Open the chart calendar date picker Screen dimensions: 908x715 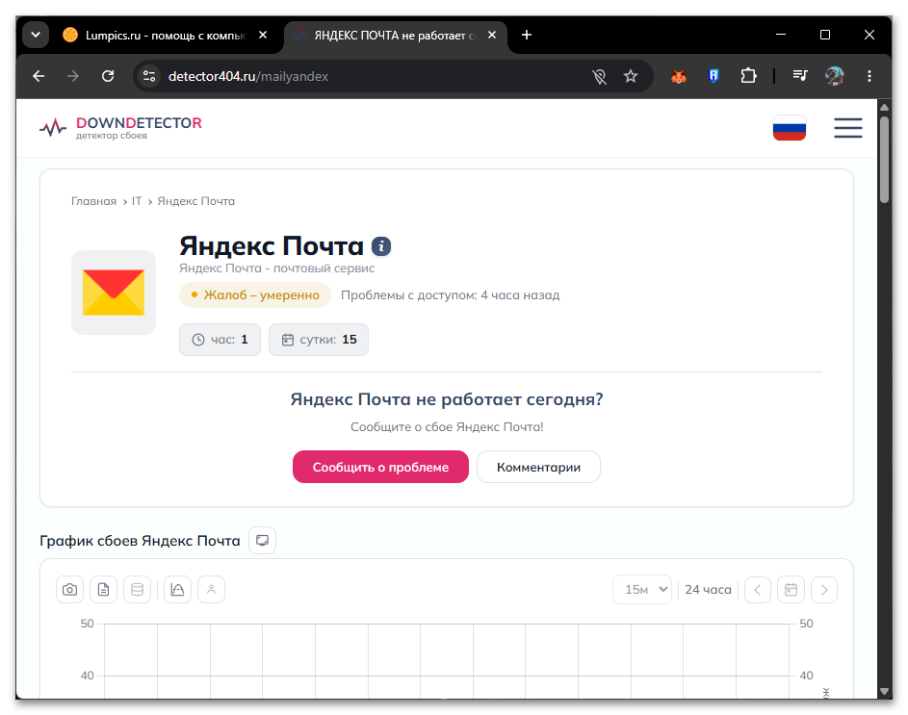791,590
